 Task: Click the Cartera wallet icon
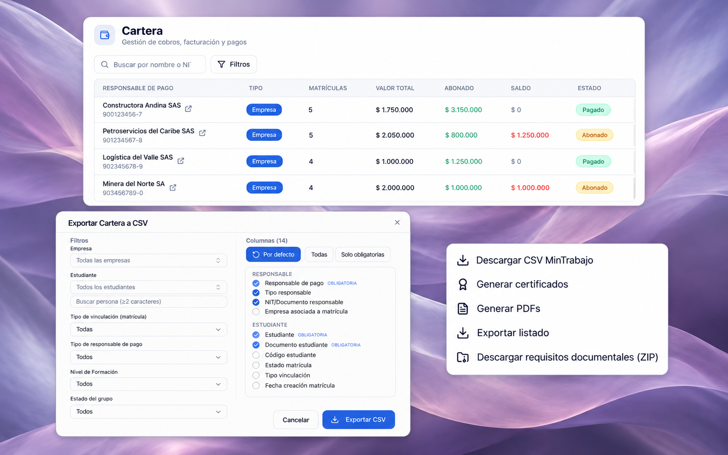tap(105, 35)
